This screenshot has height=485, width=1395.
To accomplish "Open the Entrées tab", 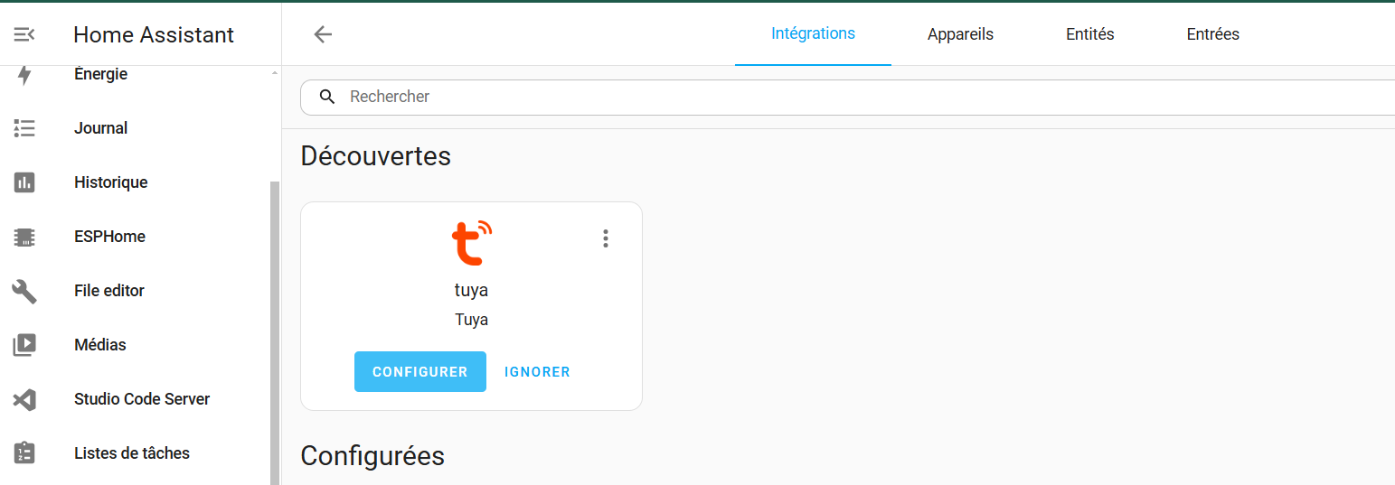I will tap(1212, 34).
